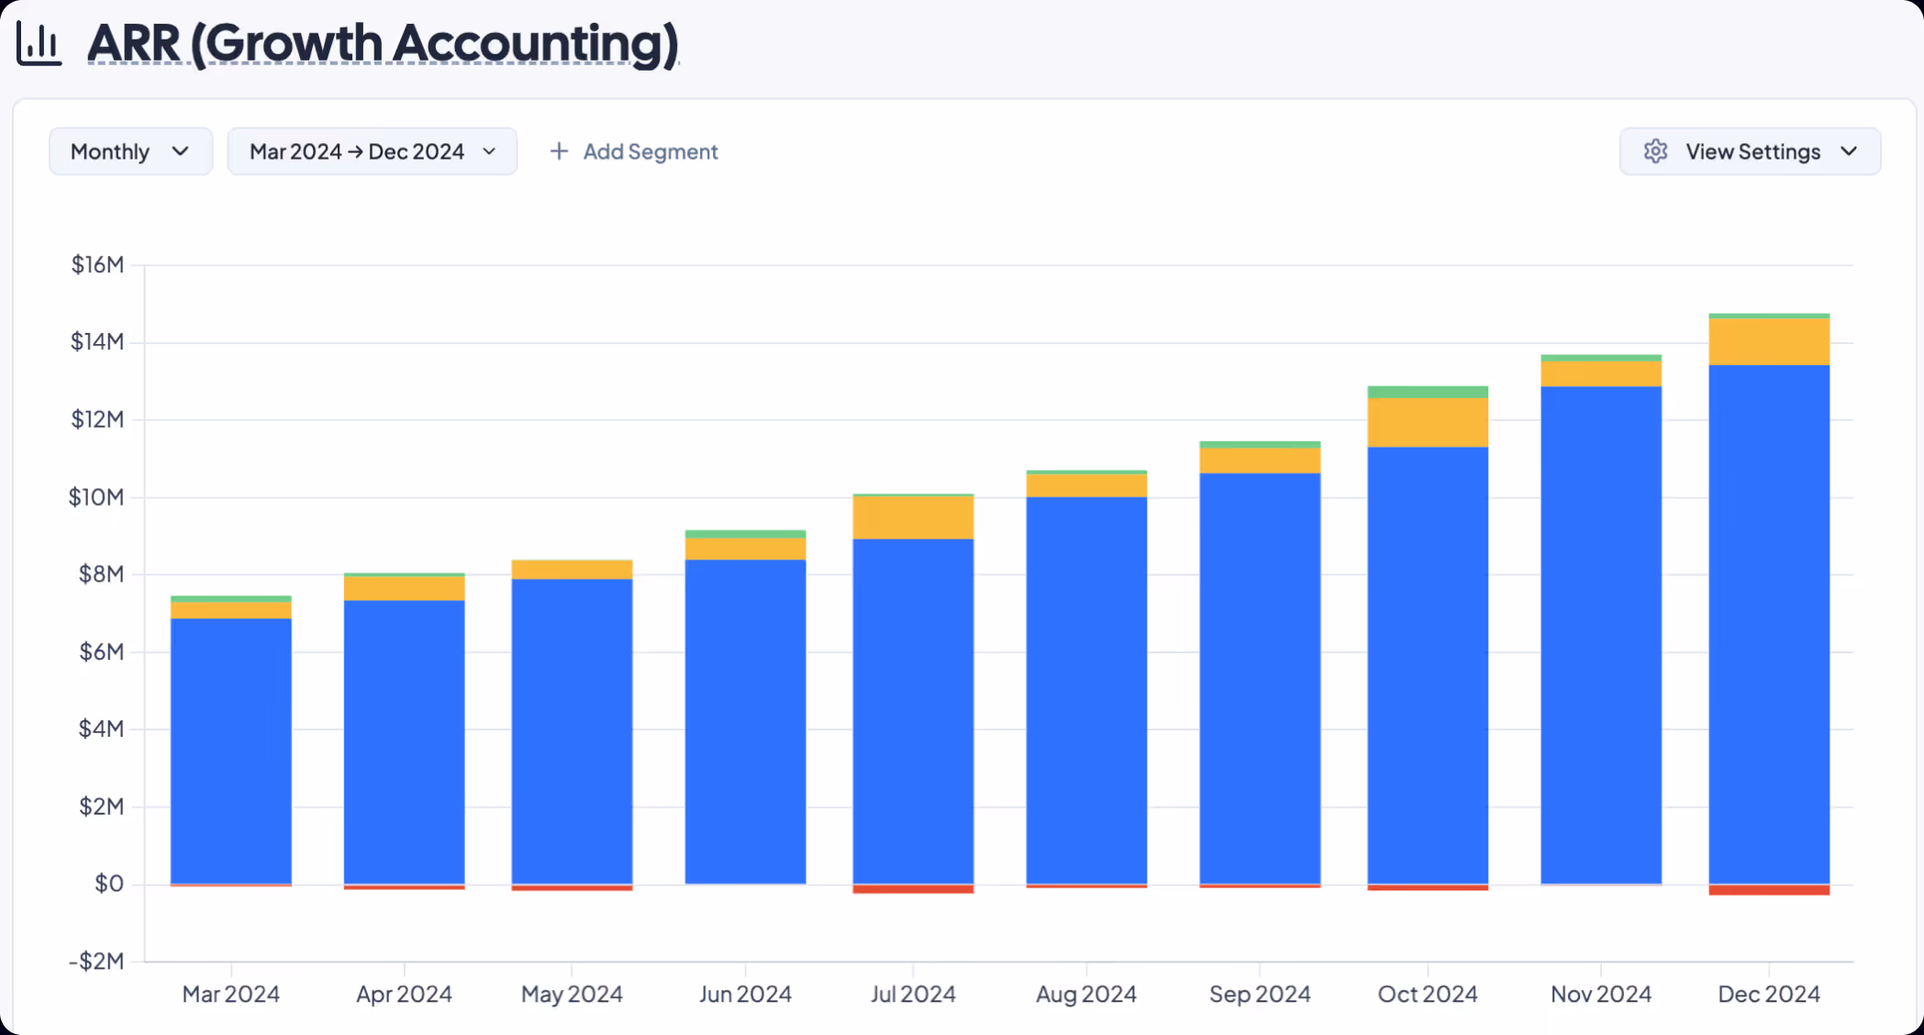
Task: Click the orange segment of Oct 2024 bar
Action: 1427,422
